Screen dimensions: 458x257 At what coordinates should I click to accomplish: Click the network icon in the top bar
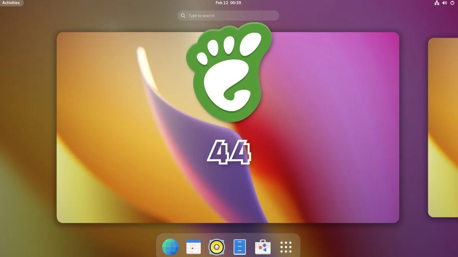click(x=437, y=3)
